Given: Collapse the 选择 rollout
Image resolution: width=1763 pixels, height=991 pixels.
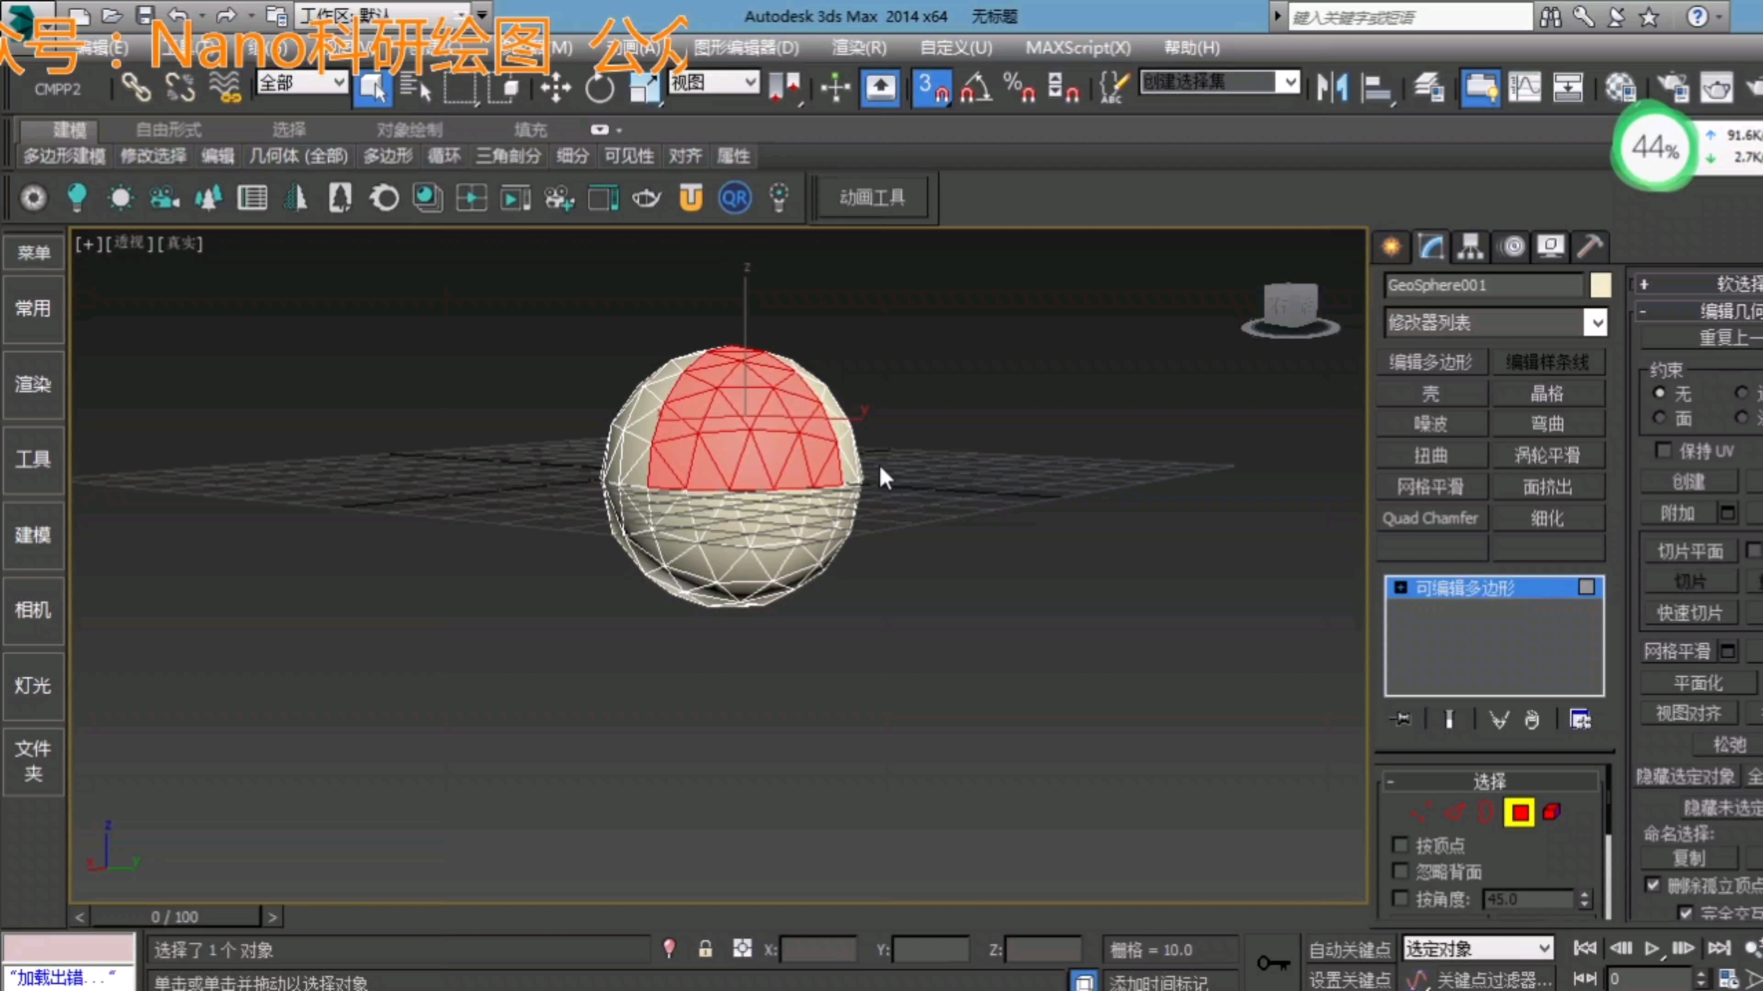Looking at the screenshot, I should click(x=1390, y=781).
